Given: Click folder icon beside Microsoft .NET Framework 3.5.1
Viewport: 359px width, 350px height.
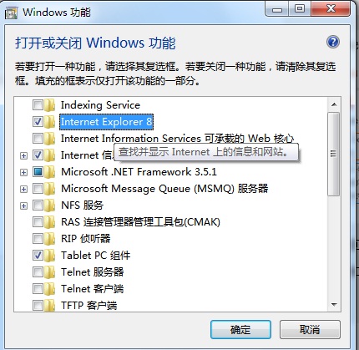Looking at the screenshot, I should 50,172.
